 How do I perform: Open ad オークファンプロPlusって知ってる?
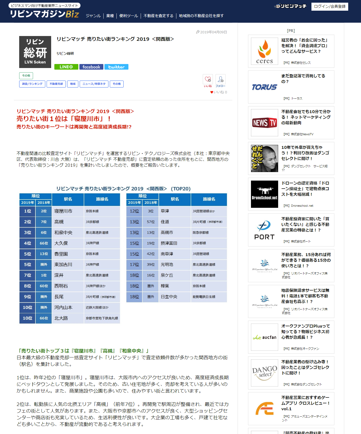pos(306,332)
